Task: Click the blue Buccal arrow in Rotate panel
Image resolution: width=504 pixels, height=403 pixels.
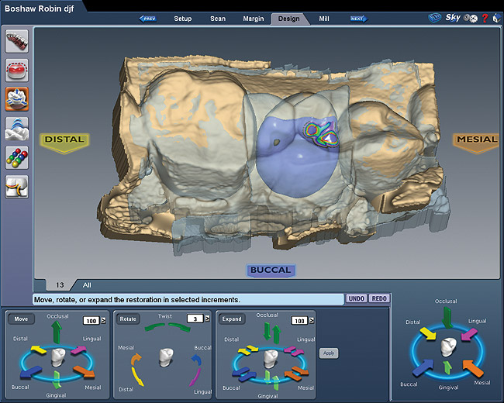Action: point(195,363)
